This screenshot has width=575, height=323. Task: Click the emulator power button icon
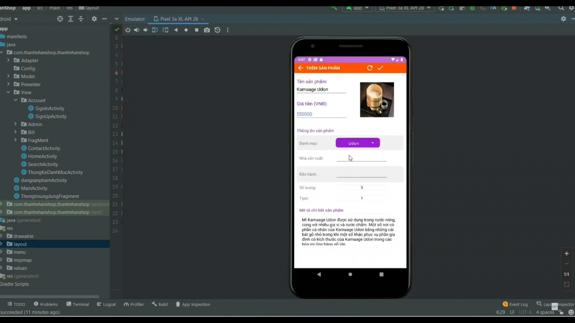[128, 30]
